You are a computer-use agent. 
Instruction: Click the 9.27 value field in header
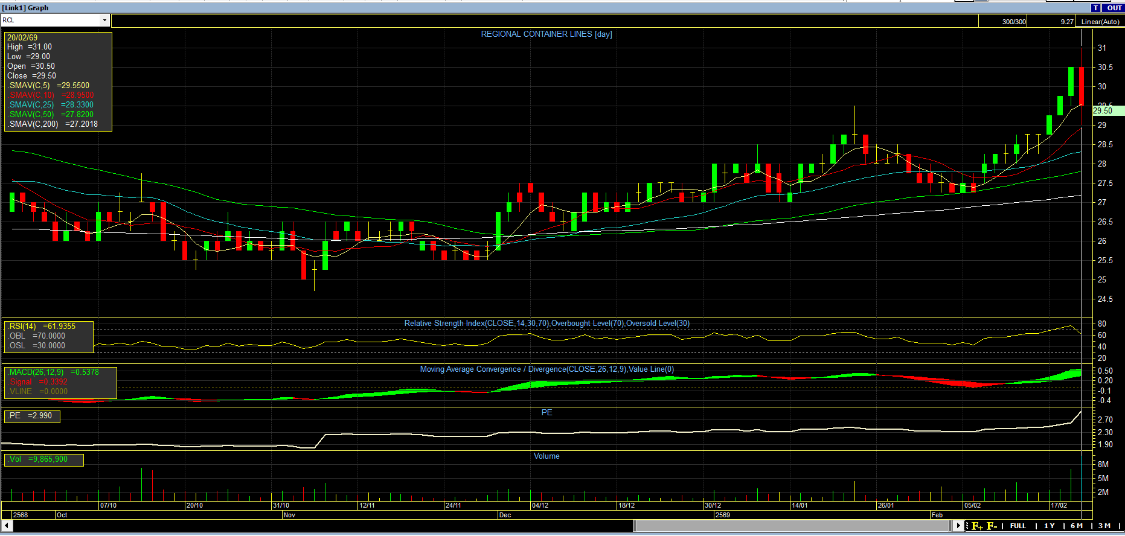[x=1051, y=22]
